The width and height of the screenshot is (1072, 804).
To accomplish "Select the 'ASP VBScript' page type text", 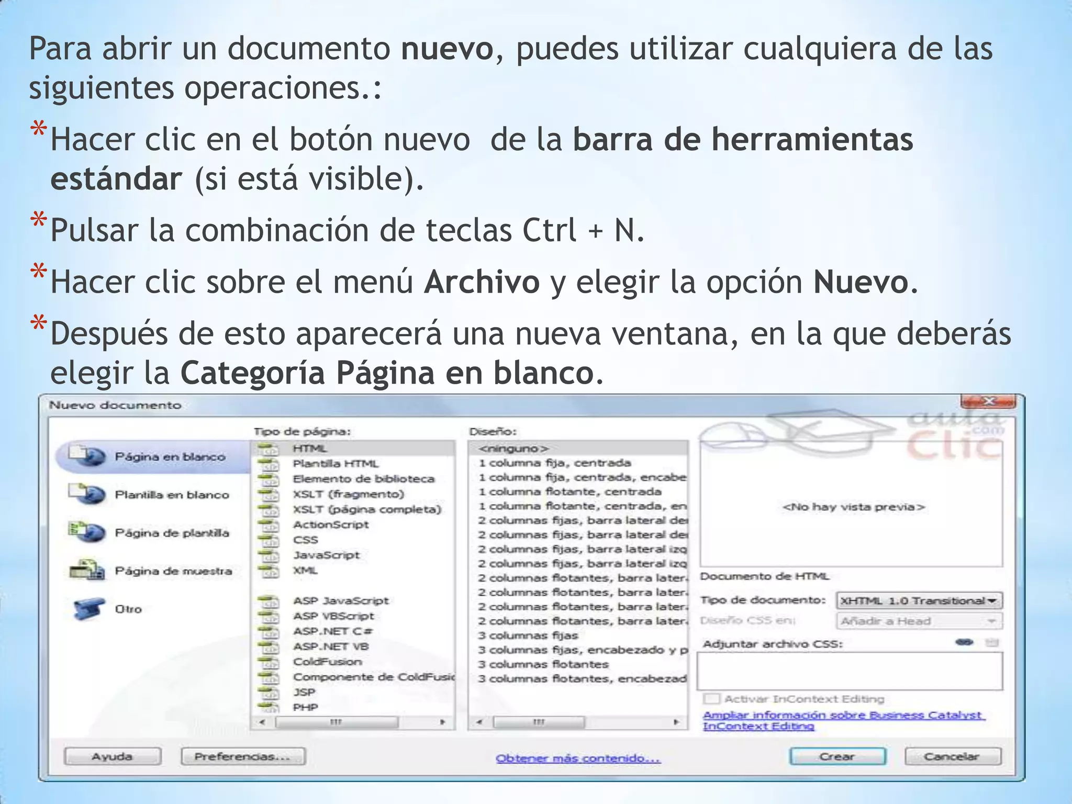I will coord(333,616).
